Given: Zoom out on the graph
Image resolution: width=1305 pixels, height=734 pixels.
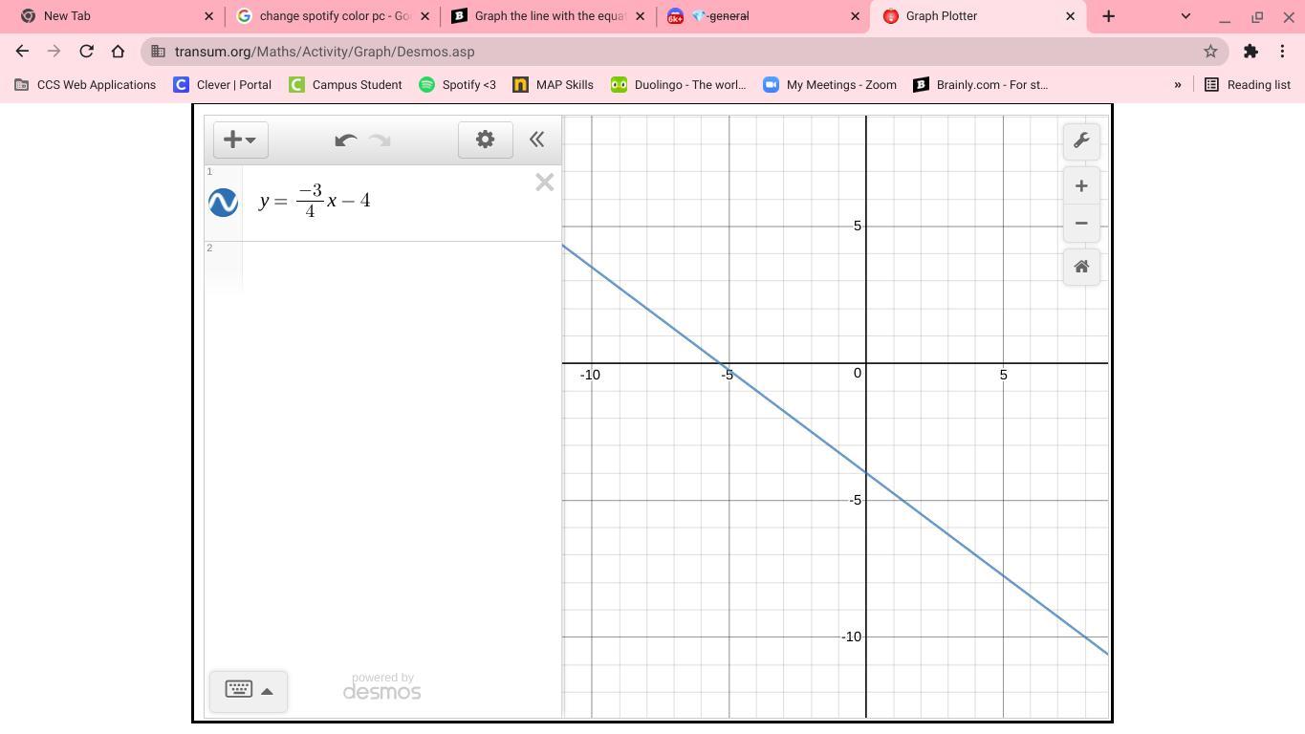Looking at the screenshot, I should point(1081,224).
